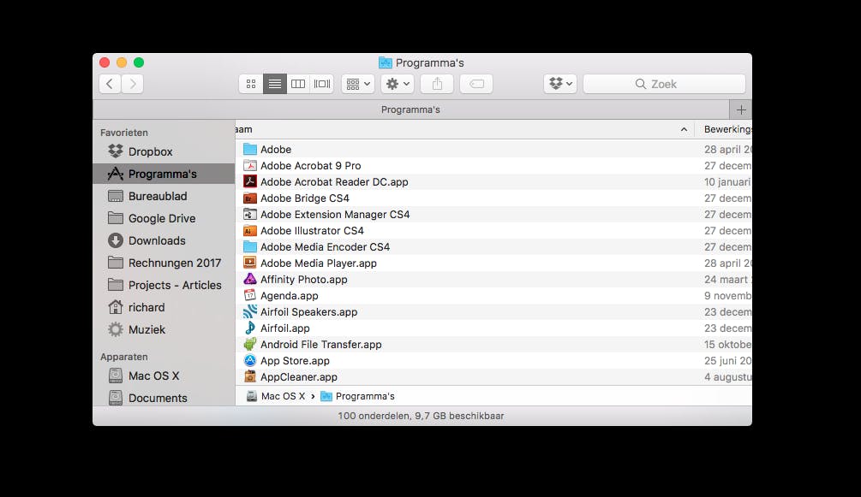Image resolution: width=861 pixels, height=497 pixels.
Task: Switch to icon view in toolbar
Action: (x=251, y=84)
